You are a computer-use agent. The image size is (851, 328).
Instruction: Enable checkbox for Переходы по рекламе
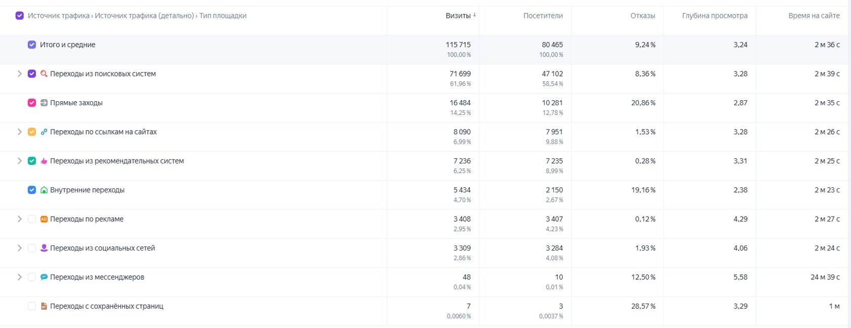(32, 219)
